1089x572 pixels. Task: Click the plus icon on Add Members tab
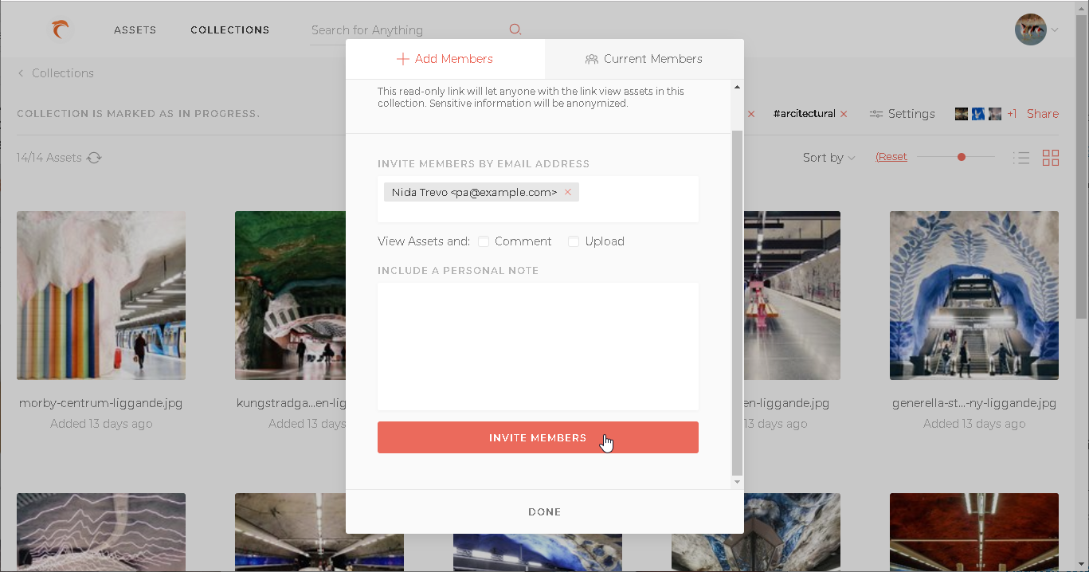tap(403, 59)
